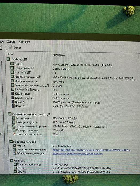Click the Поле column header
This screenshot has height=186, width=140.
pyautogui.click(x=10, y=54)
